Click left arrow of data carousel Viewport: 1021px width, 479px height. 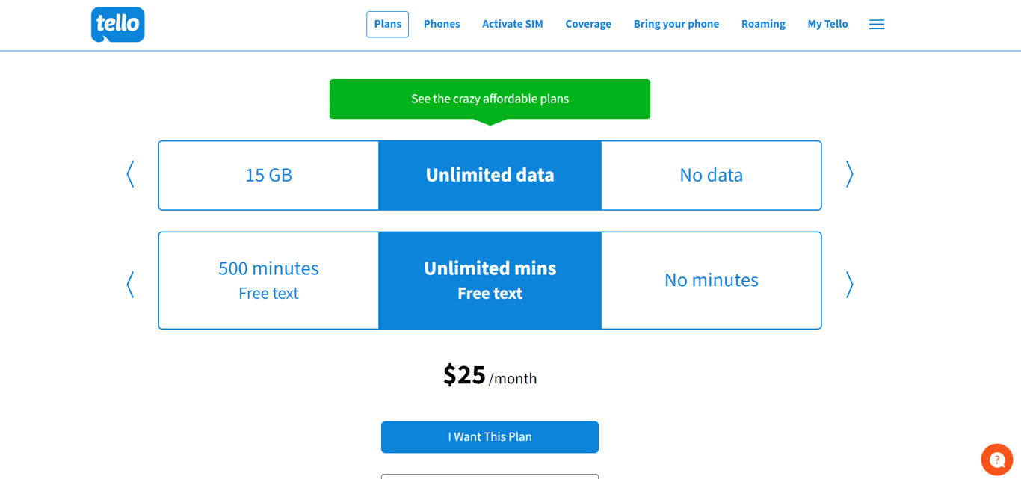point(130,174)
